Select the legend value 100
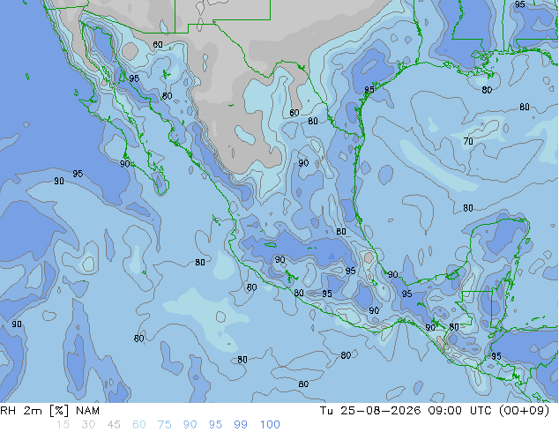559x432 pixels. click(270, 425)
